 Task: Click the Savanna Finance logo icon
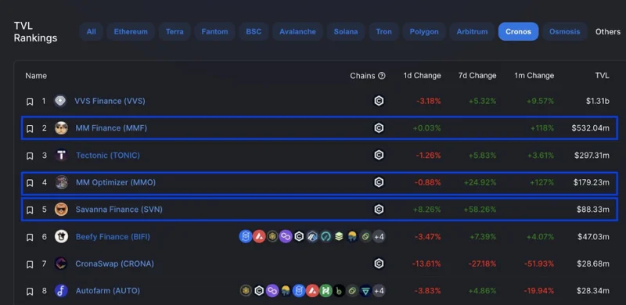tap(61, 210)
